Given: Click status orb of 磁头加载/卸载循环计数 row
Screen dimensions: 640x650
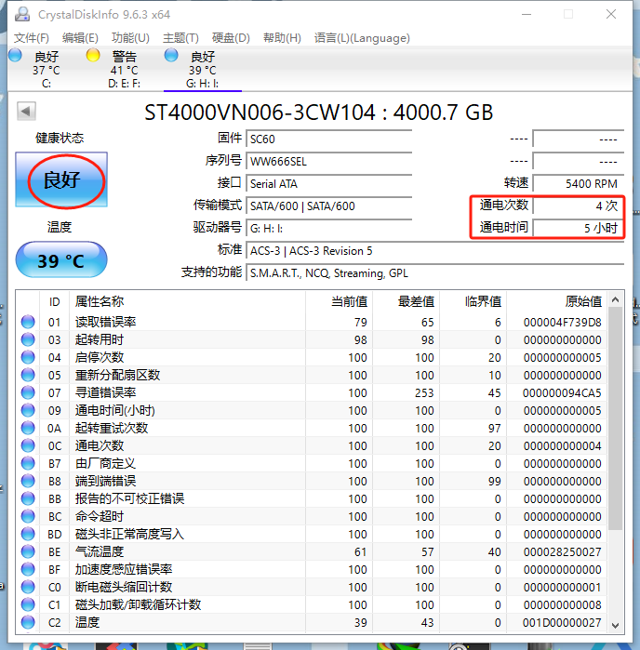Looking at the screenshot, I should click(28, 604).
